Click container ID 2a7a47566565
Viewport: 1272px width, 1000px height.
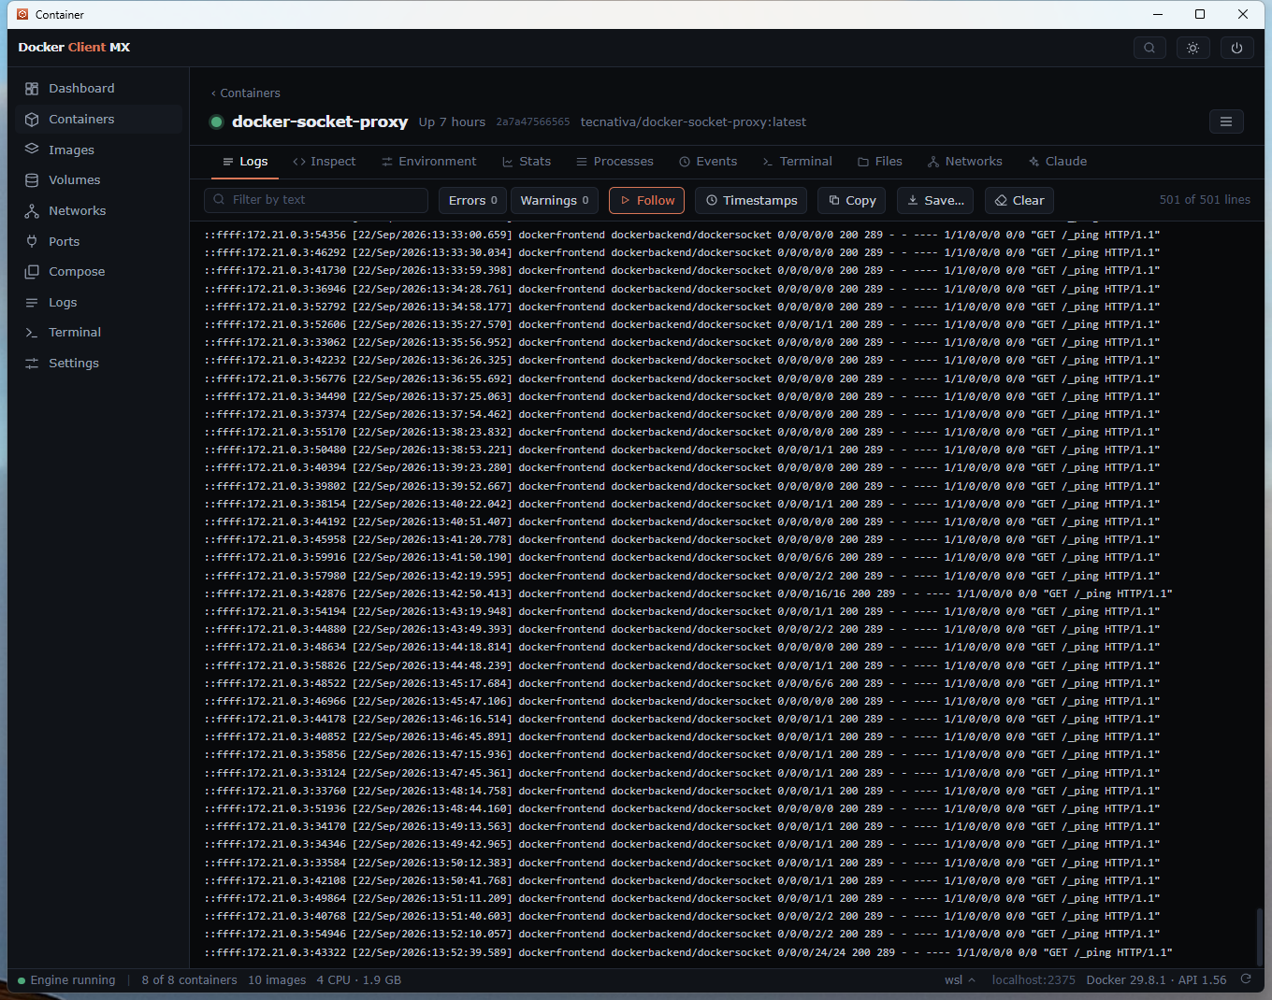(x=533, y=121)
